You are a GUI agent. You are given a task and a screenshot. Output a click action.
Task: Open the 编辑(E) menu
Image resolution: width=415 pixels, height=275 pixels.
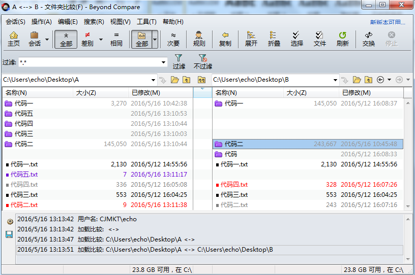click(68, 22)
